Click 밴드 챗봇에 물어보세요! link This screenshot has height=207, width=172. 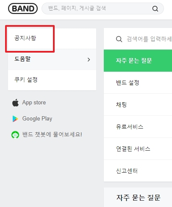(52, 134)
